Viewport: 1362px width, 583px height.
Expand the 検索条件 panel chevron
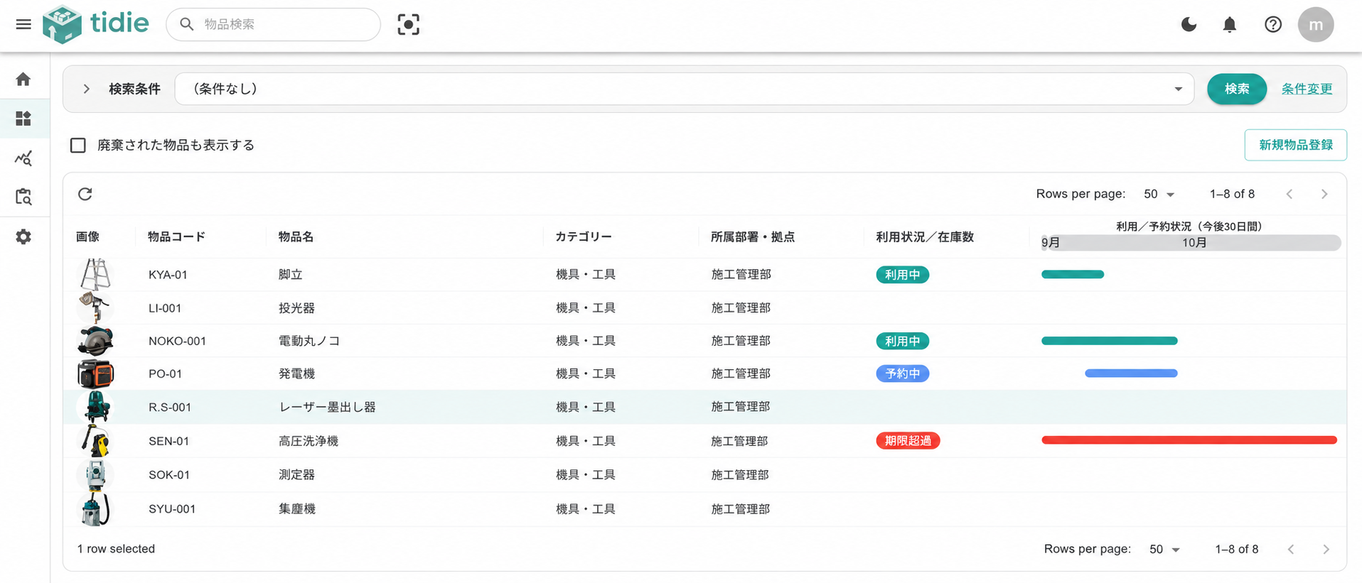point(86,89)
